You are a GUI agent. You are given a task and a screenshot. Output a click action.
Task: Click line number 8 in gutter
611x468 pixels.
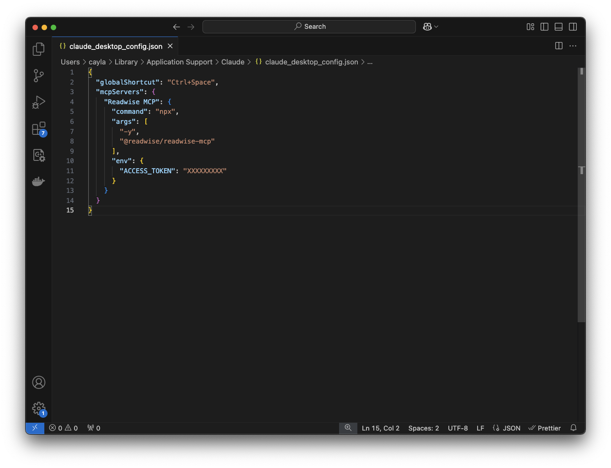click(x=72, y=141)
